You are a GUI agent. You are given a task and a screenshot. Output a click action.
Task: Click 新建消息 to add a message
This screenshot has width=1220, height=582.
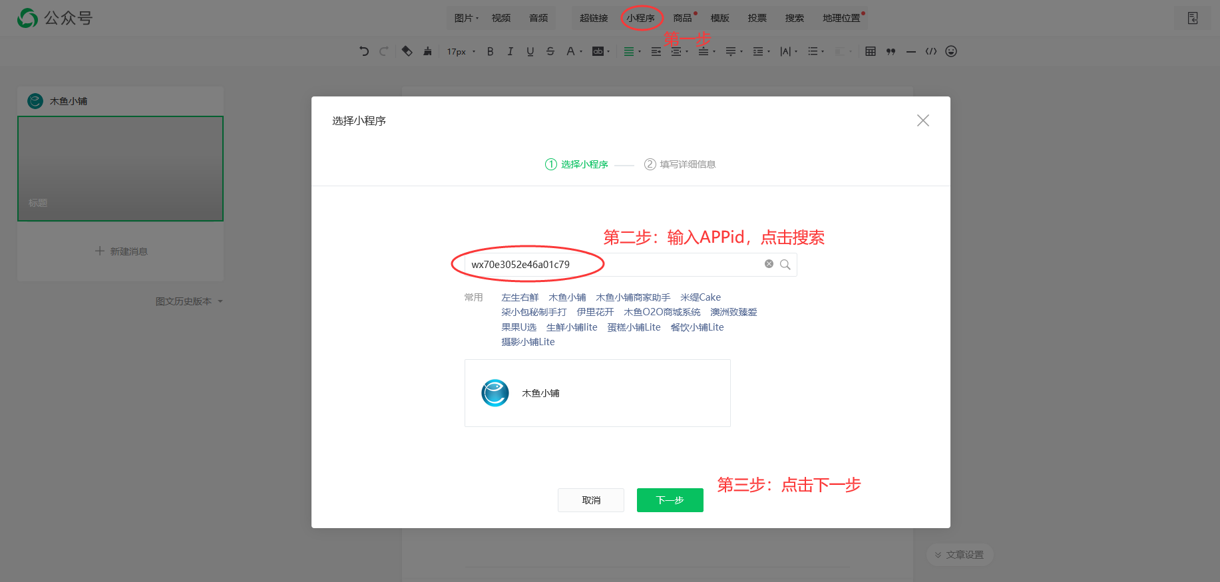pyautogui.click(x=120, y=251)
